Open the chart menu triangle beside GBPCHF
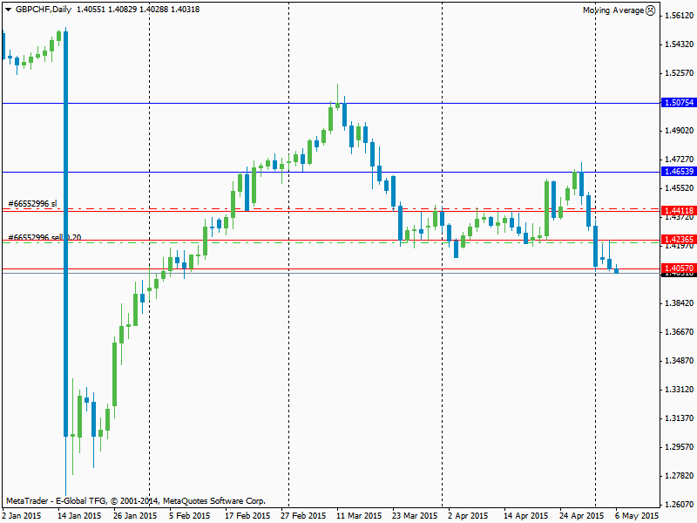The image size is (697, 523). pos(8,10)
